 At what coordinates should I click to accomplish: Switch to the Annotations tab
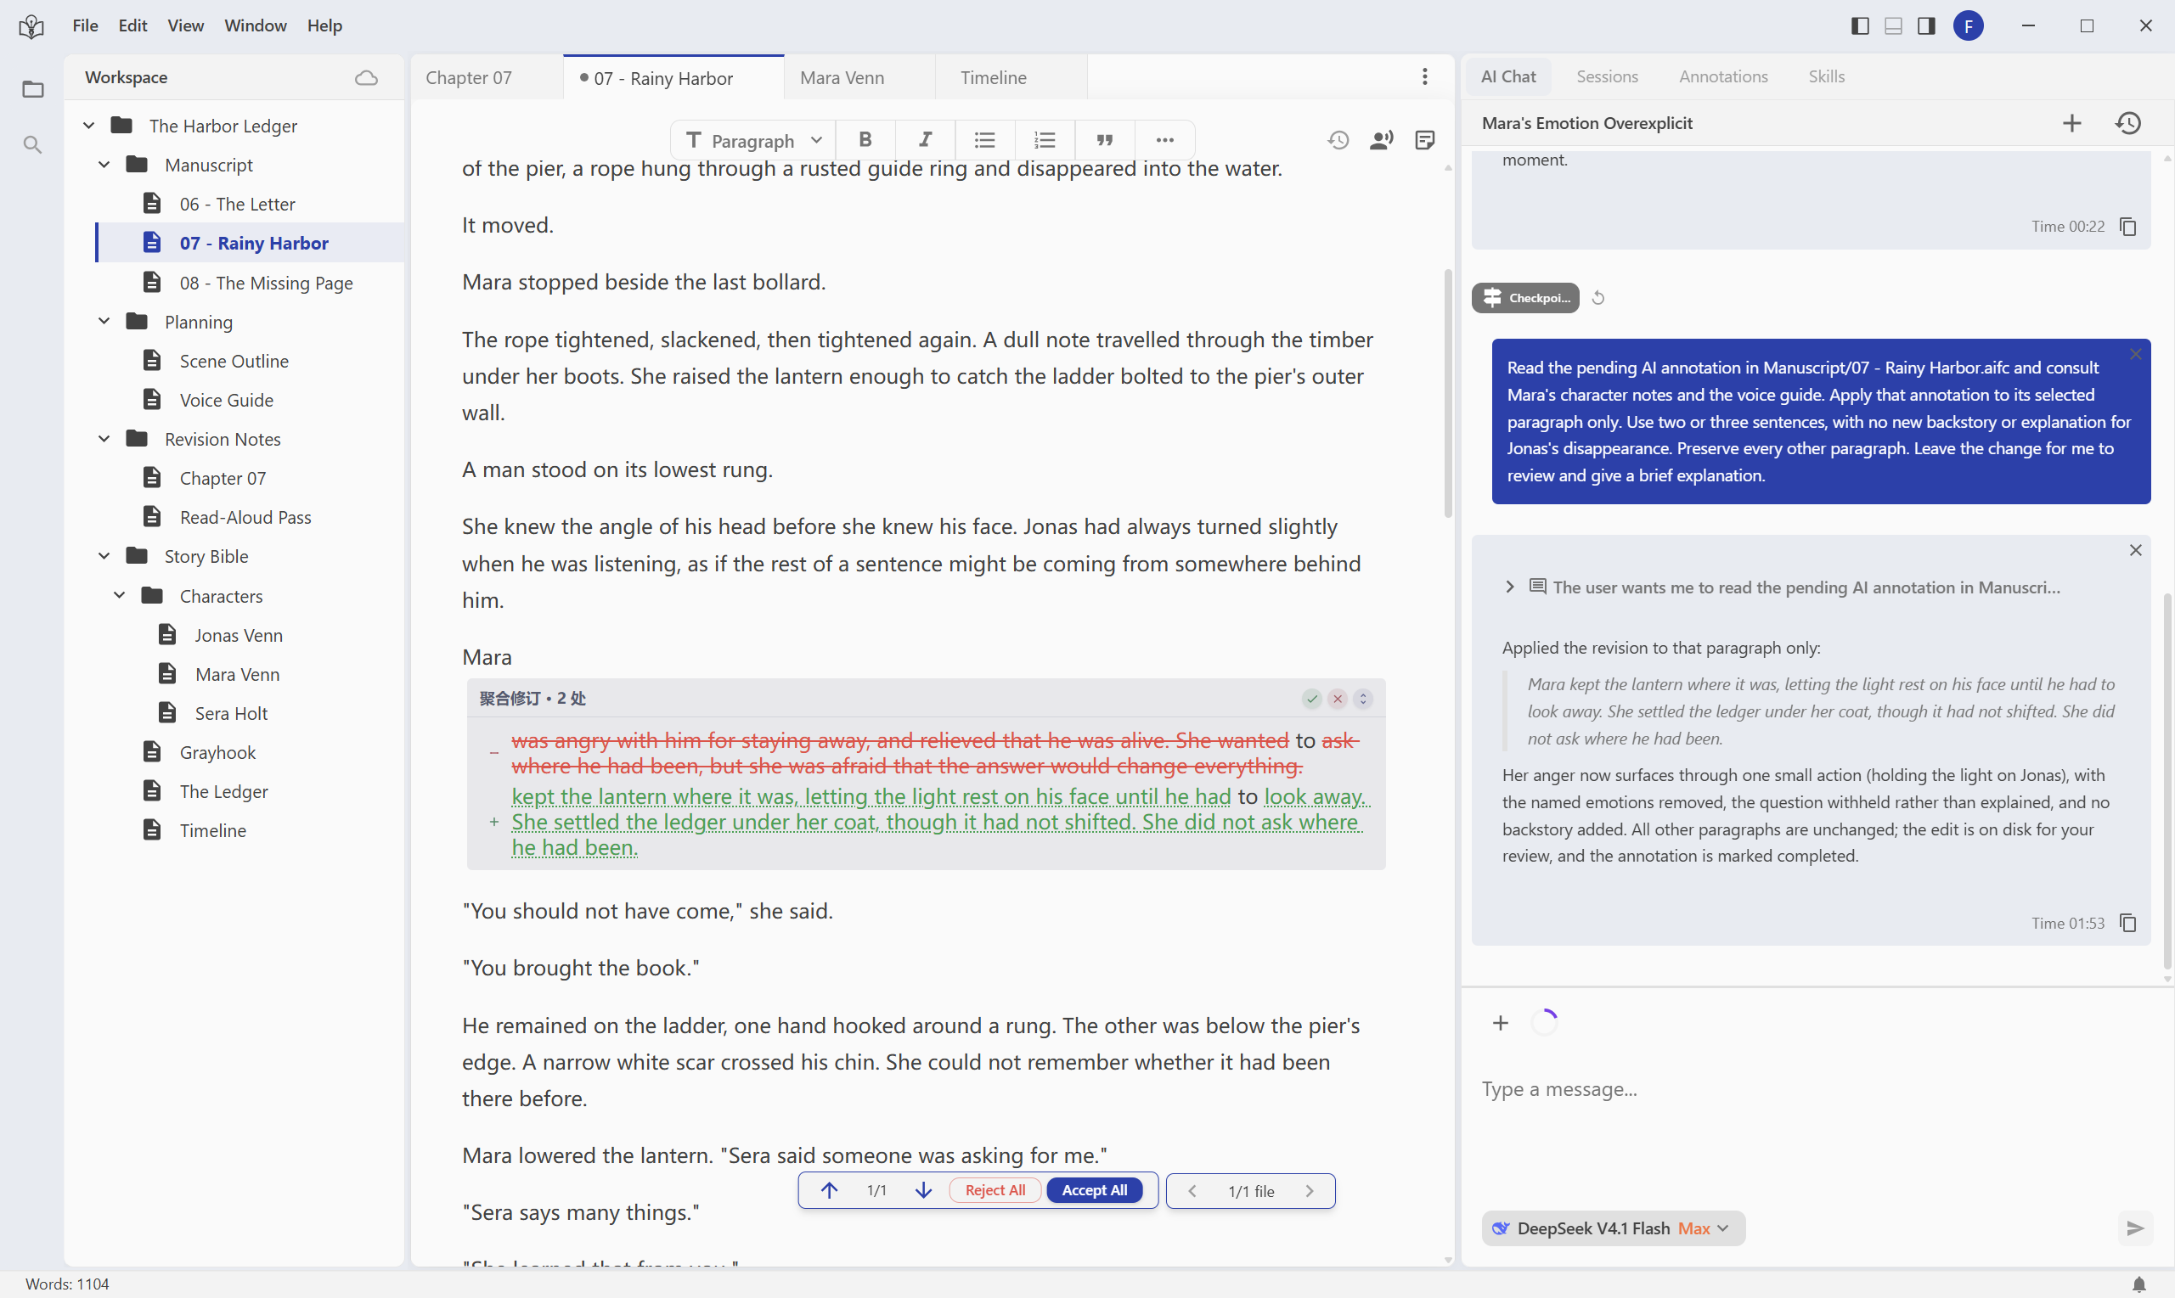click(x=1723, y=76)
